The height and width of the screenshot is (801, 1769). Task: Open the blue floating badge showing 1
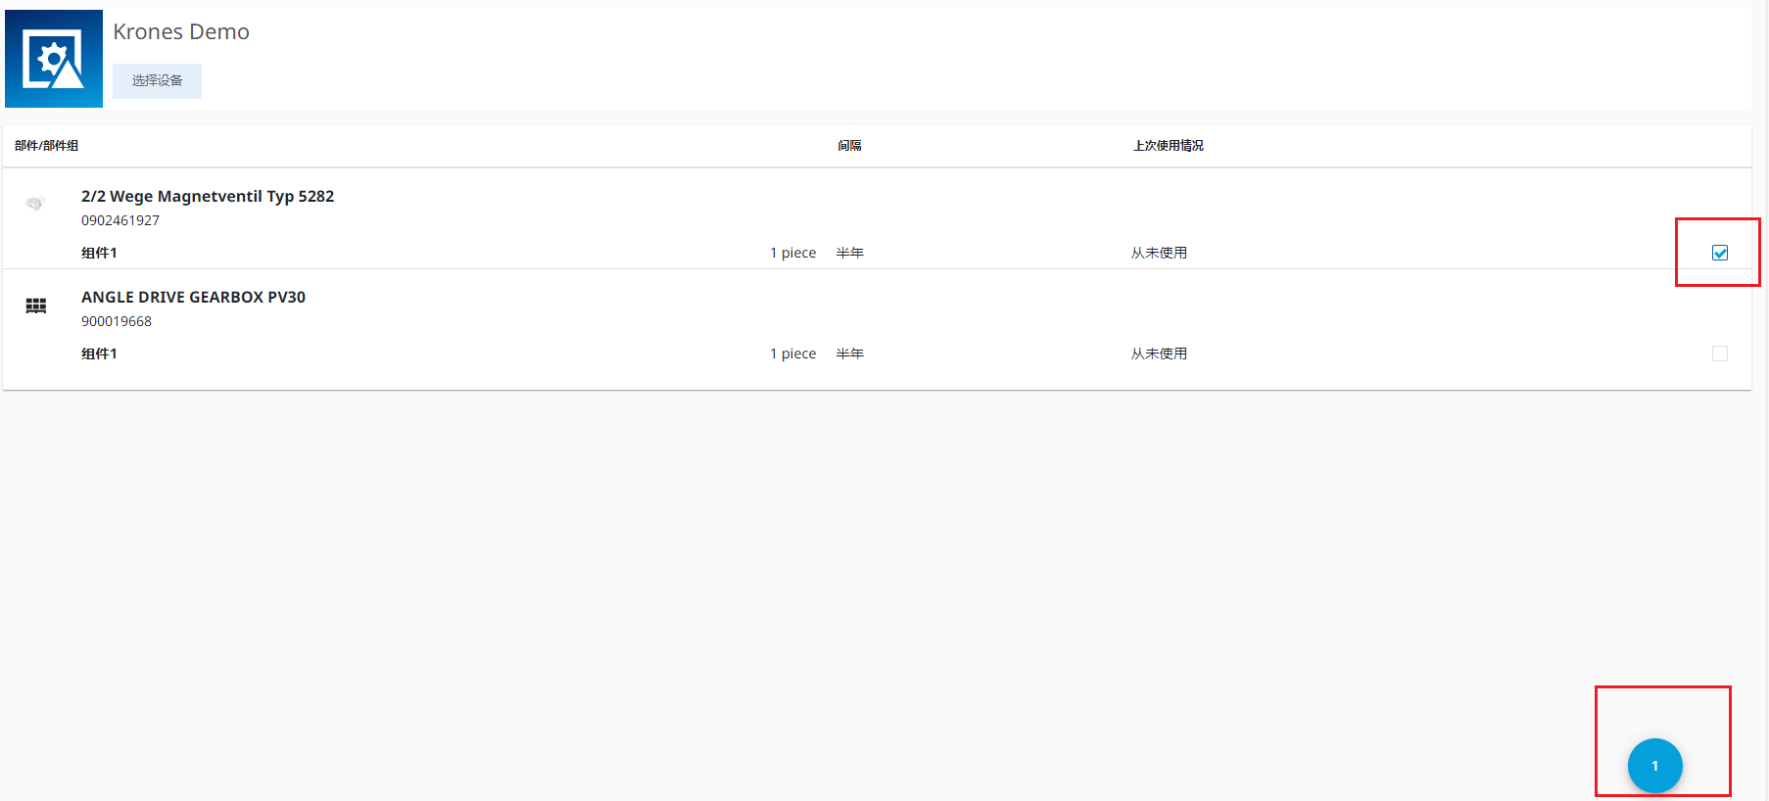pos(1654,766)
